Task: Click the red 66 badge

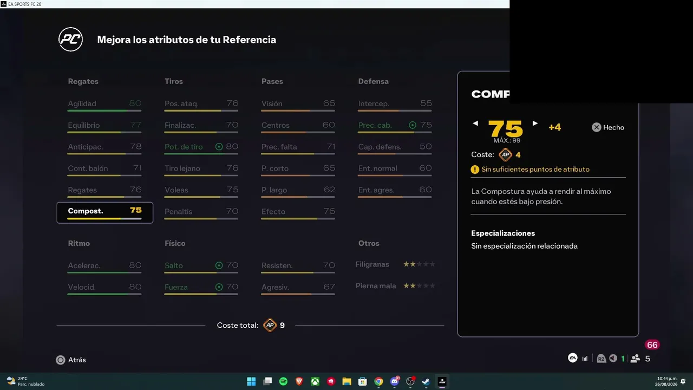Action: click(x=652, y=345)
